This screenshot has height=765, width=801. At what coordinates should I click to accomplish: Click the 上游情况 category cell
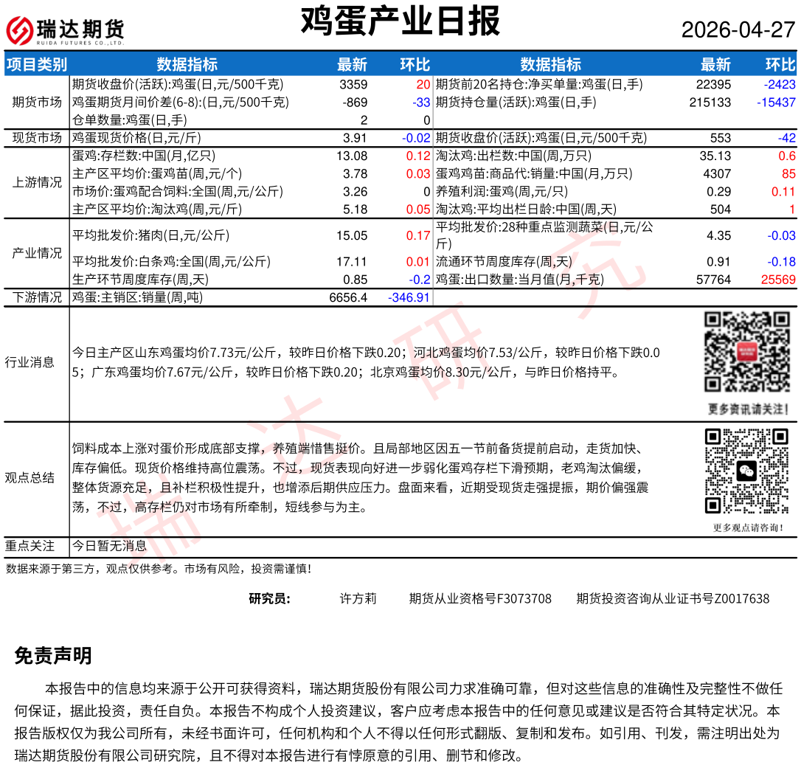(x=37, y=182)
